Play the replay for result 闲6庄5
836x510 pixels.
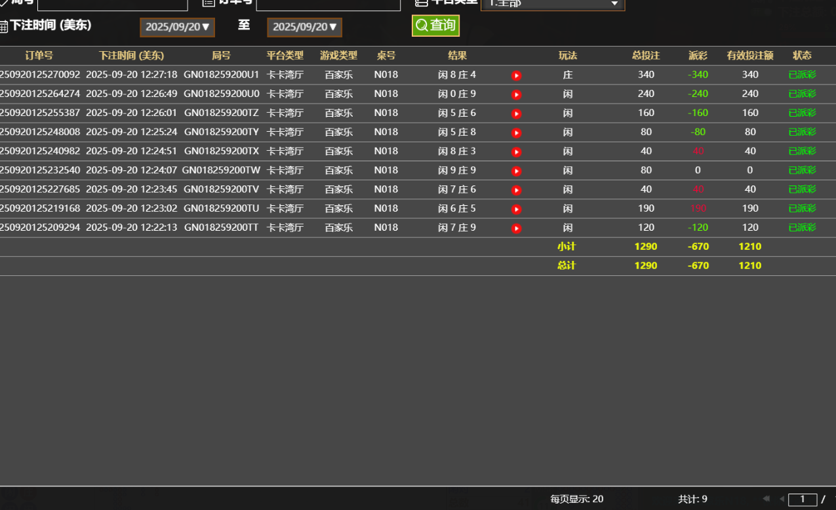click(516, 208)
